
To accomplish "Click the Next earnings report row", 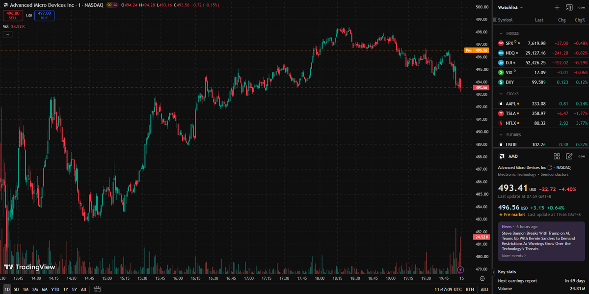I will point(540,281).
